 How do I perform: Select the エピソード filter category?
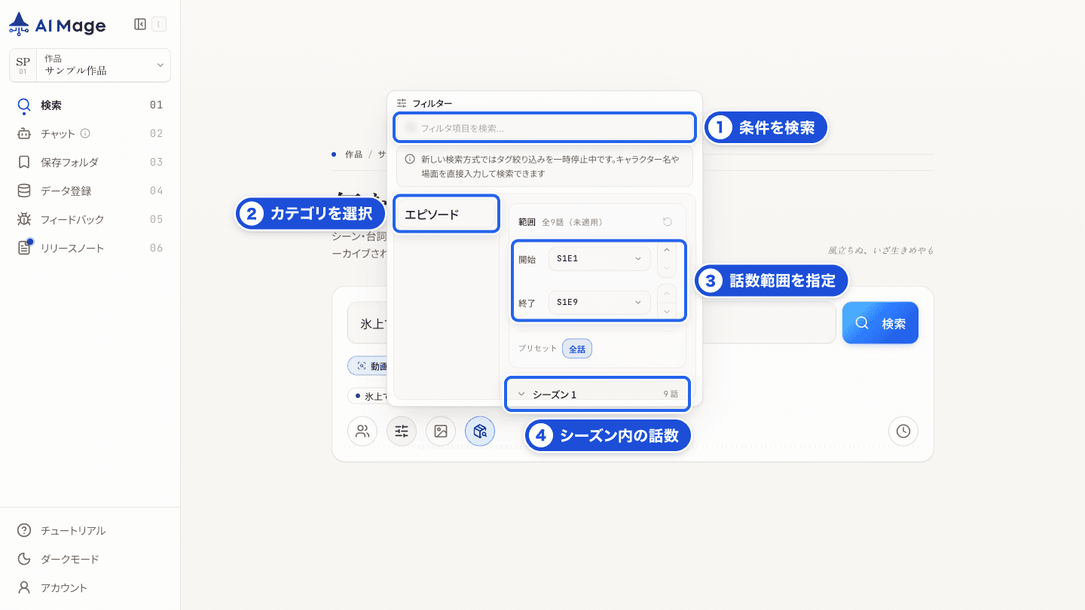(x=446, y=215)
